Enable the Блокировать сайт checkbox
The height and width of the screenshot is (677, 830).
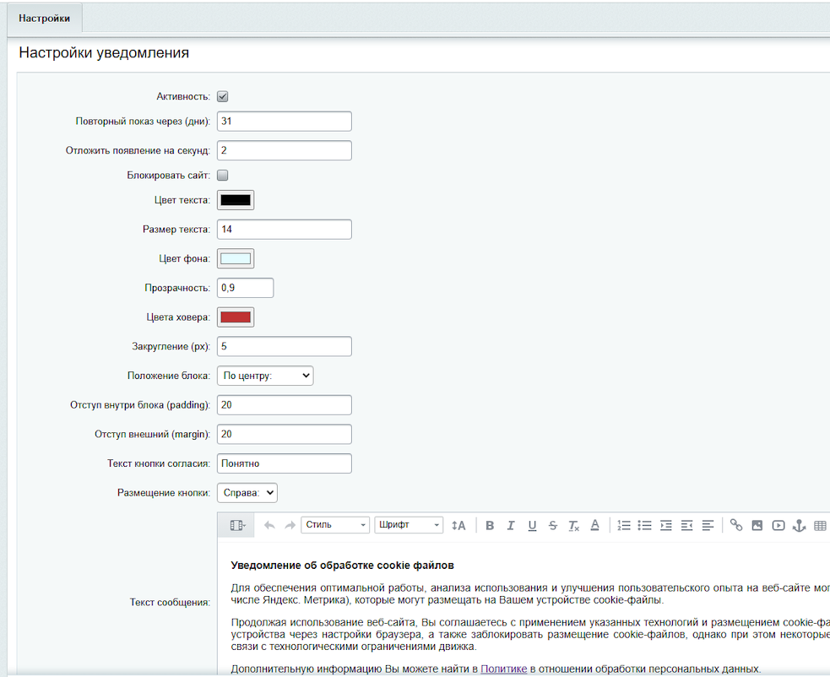click(223, 176)
